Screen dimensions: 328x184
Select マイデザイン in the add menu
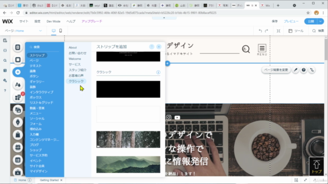tap(38, 171)
